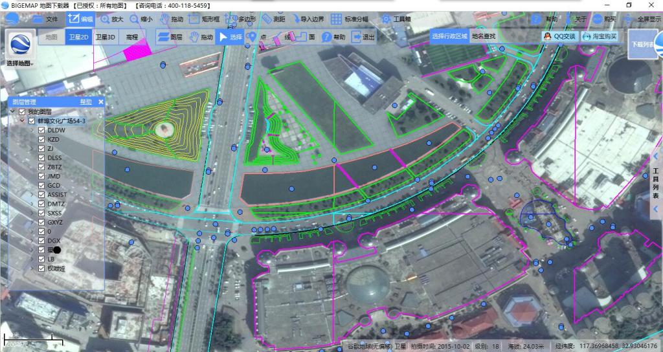Expand the DLDW layer node

click(x=32, y=130)
